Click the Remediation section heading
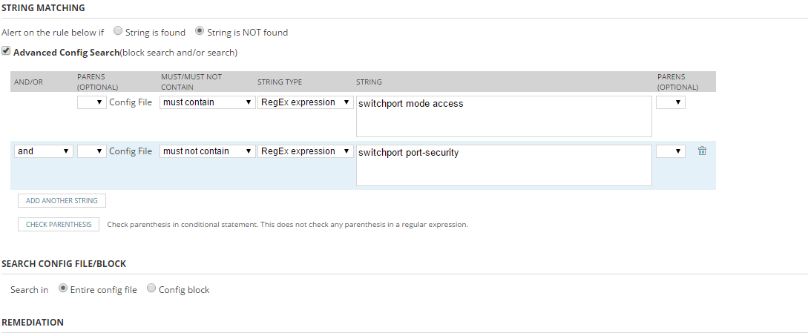Viewport: 808px width, 333px height. pos(33,323)
